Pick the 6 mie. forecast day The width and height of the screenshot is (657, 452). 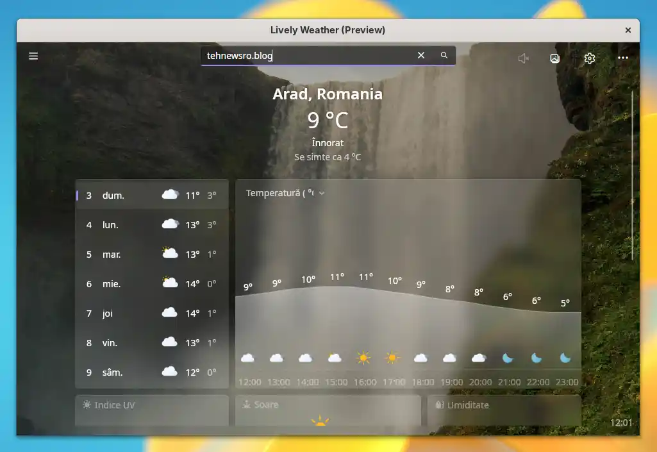(152, 284)
